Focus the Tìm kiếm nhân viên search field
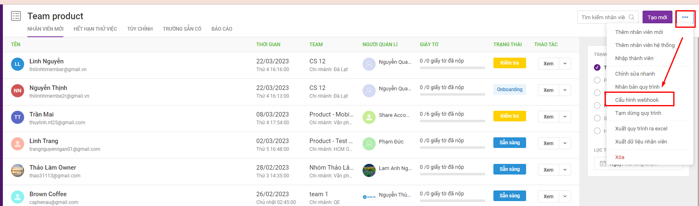The height and width of the screenshot is (206, 699). point(607,17)
